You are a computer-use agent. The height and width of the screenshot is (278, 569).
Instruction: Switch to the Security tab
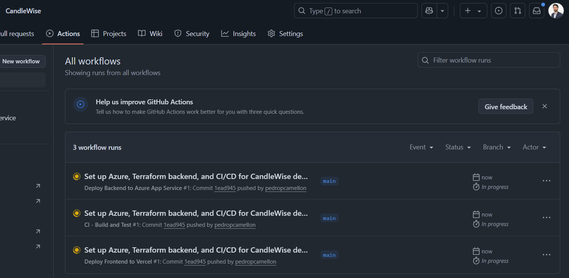pos(192,33)
